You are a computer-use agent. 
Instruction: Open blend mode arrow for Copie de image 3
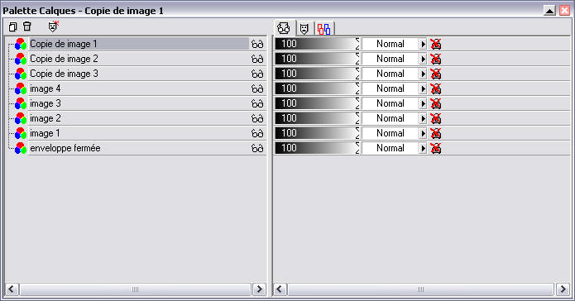point(423,74)
